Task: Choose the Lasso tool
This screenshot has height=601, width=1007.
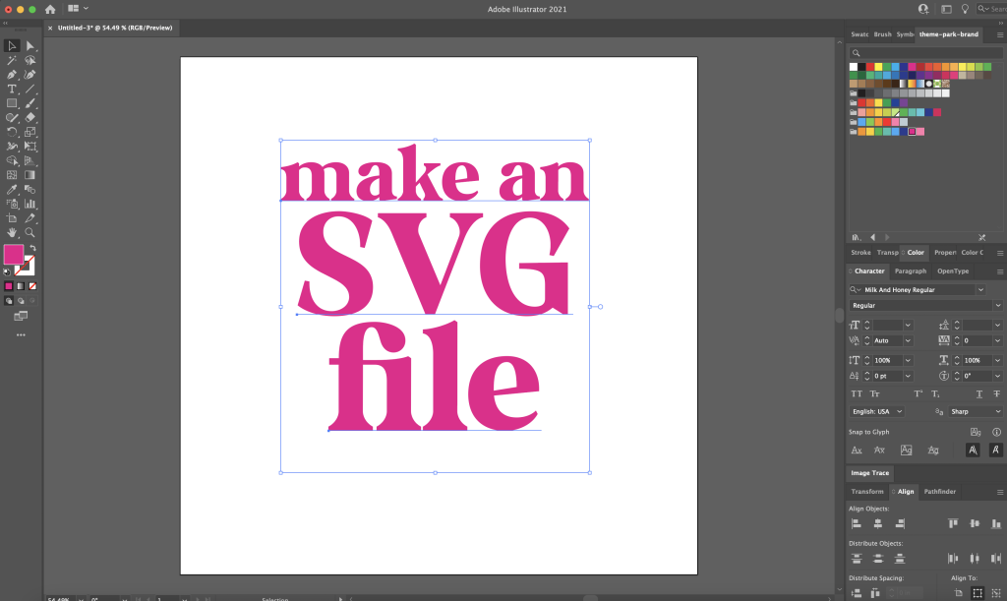Action: (30, 60)
